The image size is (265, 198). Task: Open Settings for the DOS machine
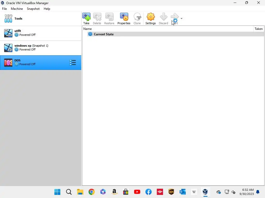(x=150, y=19)
